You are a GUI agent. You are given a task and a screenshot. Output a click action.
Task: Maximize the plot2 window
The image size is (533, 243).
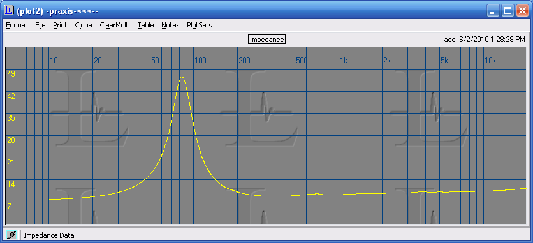(x=507, y=11)
